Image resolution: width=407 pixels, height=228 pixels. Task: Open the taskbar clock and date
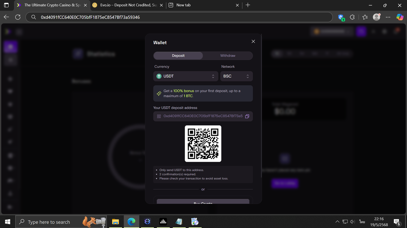(379, 222)
